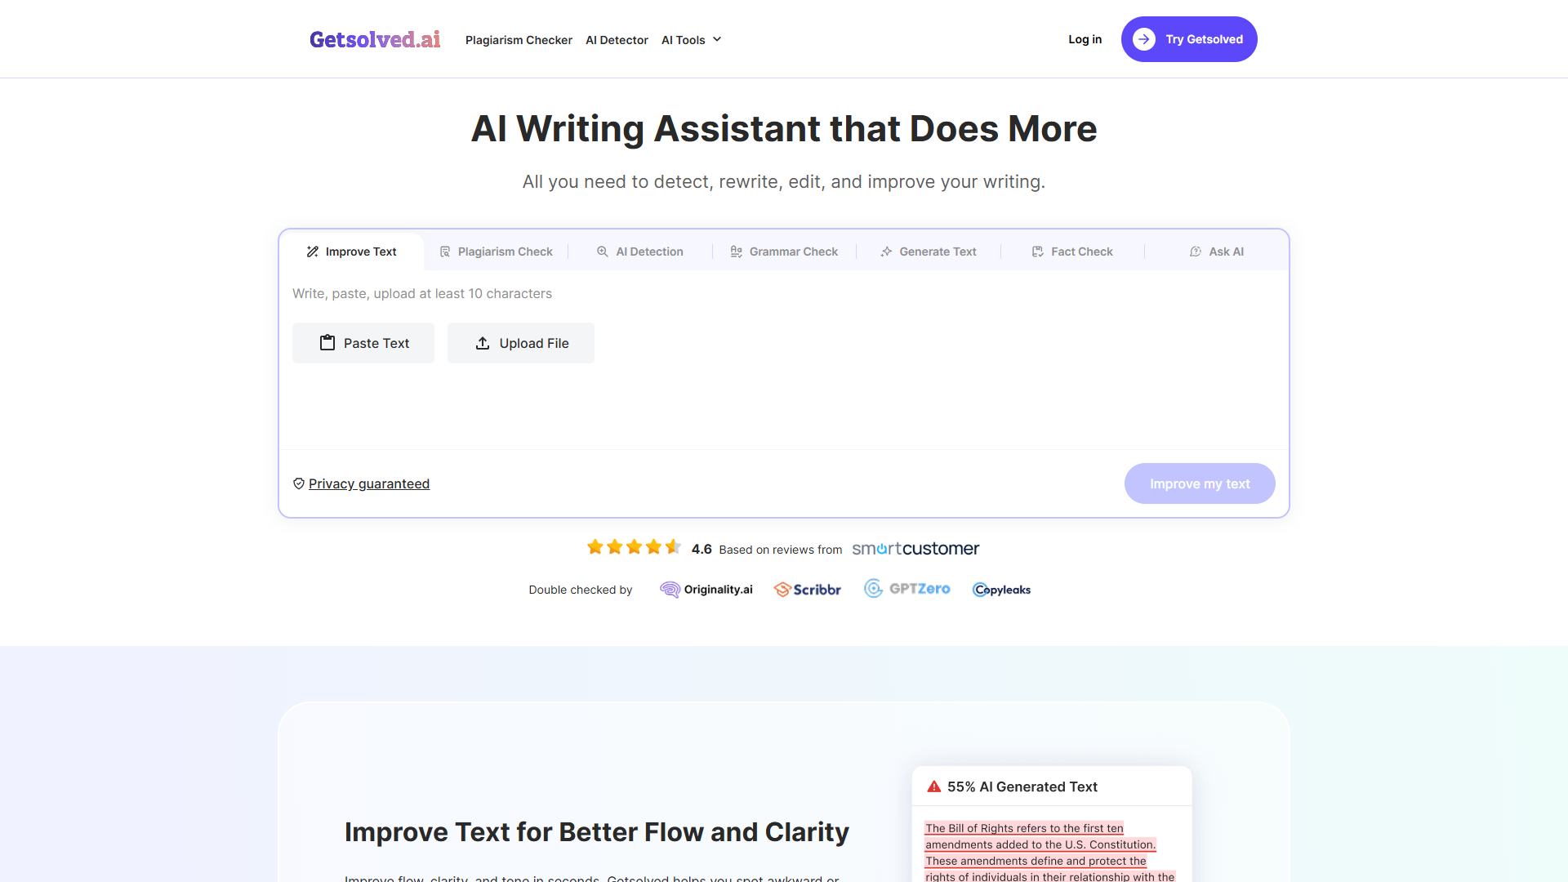
Task: Click the Improve my text button
Action: tap(1200, 483)
